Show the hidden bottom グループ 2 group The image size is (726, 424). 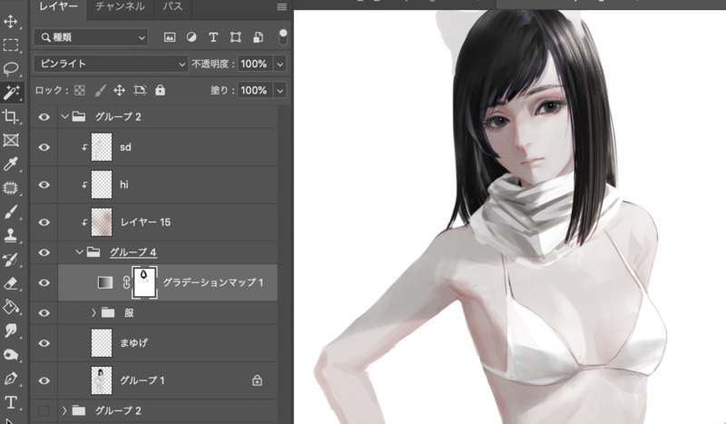pos(44,410)
